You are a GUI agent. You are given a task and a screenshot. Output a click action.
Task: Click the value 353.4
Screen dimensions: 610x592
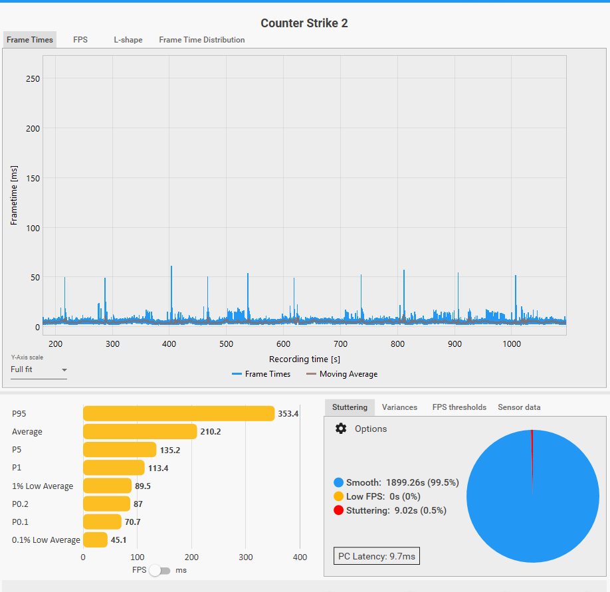(x=288, y=414)
